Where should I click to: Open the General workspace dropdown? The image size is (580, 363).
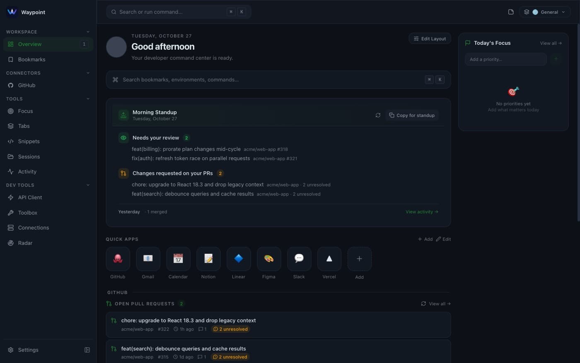[544, 12]
